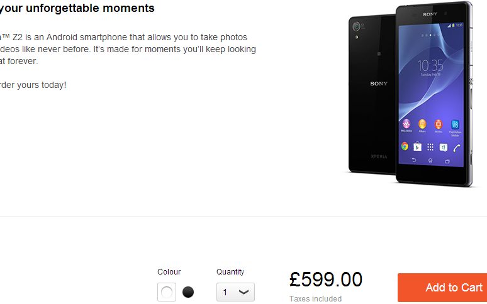Click the XPERIA logo on the phone back
Viewport: 487px width, 304px height.
click(379, 156)
